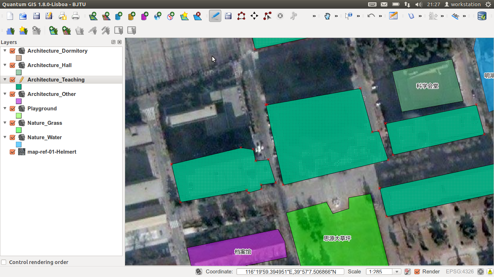The height and width of the screenshot is (277, 494).
Task: Select the Nature_Water layer name
Action: 44,137
